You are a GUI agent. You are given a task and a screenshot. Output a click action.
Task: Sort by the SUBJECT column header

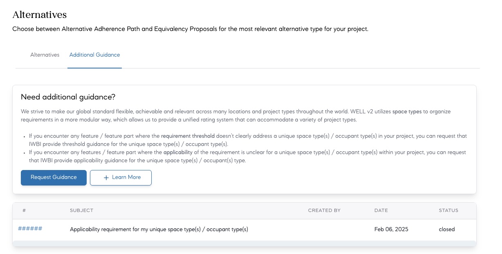pos(82,210)
